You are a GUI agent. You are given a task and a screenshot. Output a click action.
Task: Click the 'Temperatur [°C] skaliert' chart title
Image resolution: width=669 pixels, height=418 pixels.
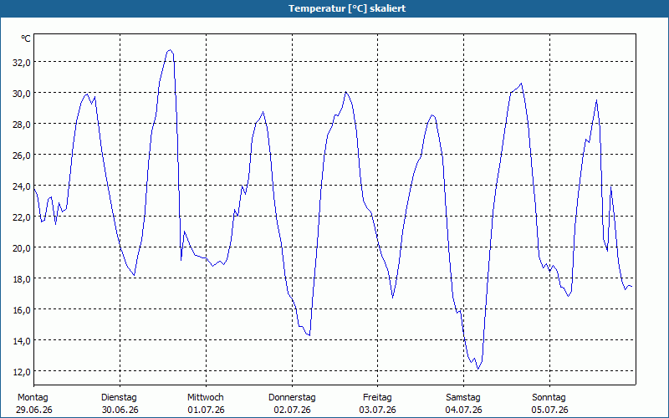pos(347,8)
